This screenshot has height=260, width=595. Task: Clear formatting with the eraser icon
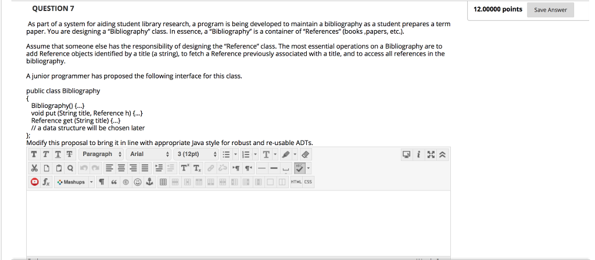click(x=306, y=154)
